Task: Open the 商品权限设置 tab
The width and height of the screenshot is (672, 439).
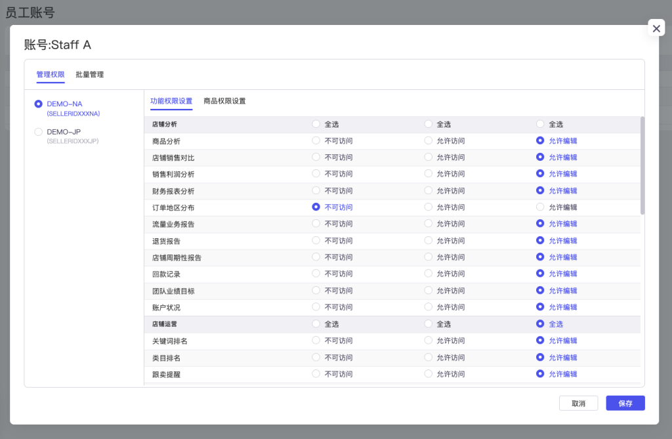Action: point(224,101)
